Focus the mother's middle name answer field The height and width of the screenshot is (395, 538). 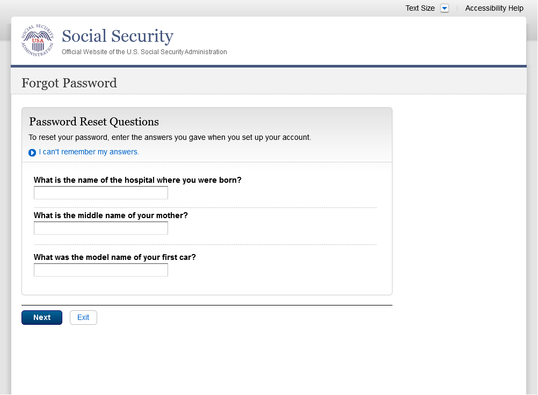101,228
